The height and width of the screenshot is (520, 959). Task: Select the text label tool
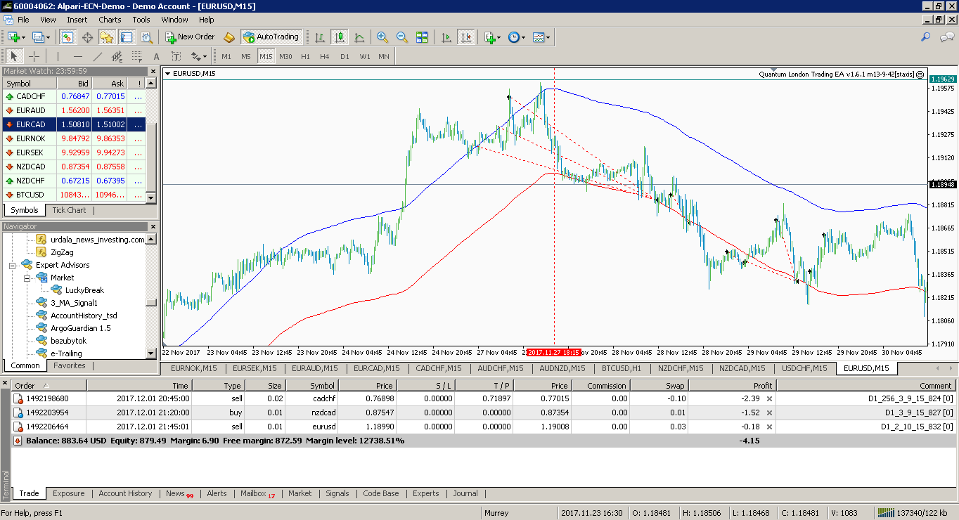coord(176,56)
